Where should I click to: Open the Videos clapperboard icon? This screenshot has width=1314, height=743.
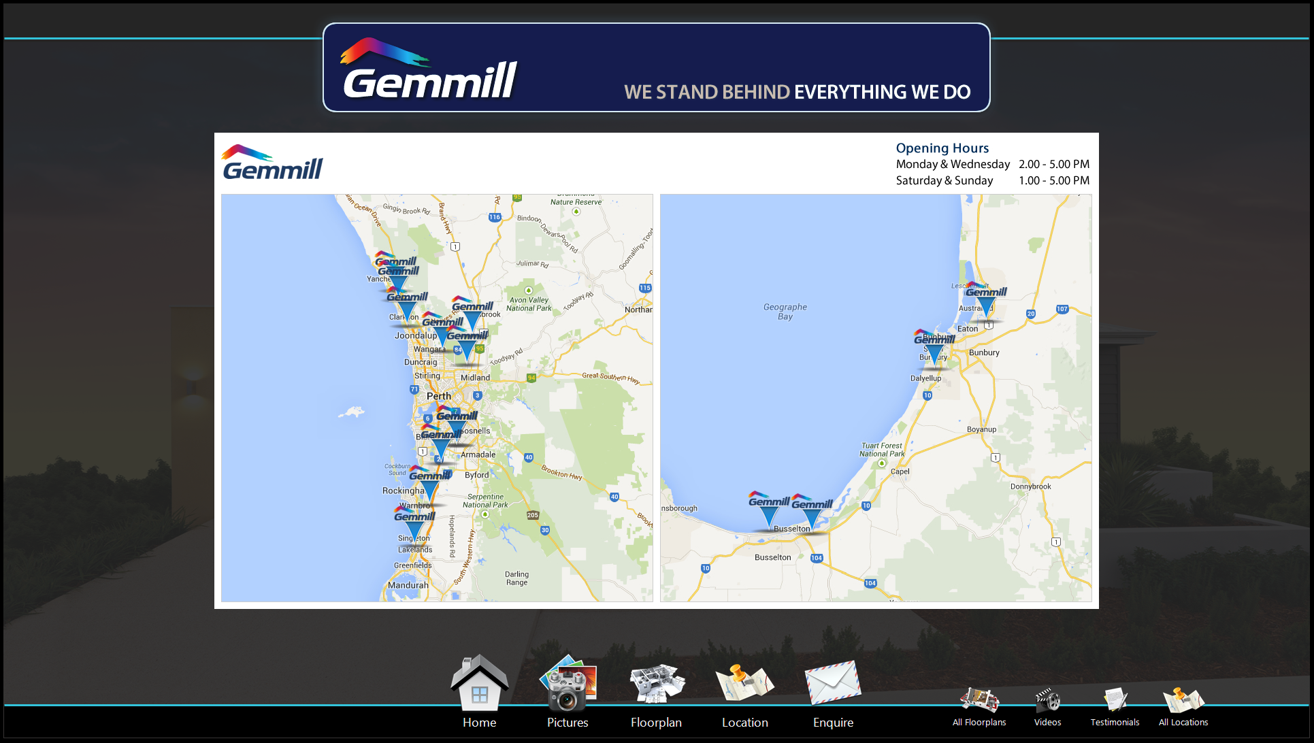coord(1047,699)
